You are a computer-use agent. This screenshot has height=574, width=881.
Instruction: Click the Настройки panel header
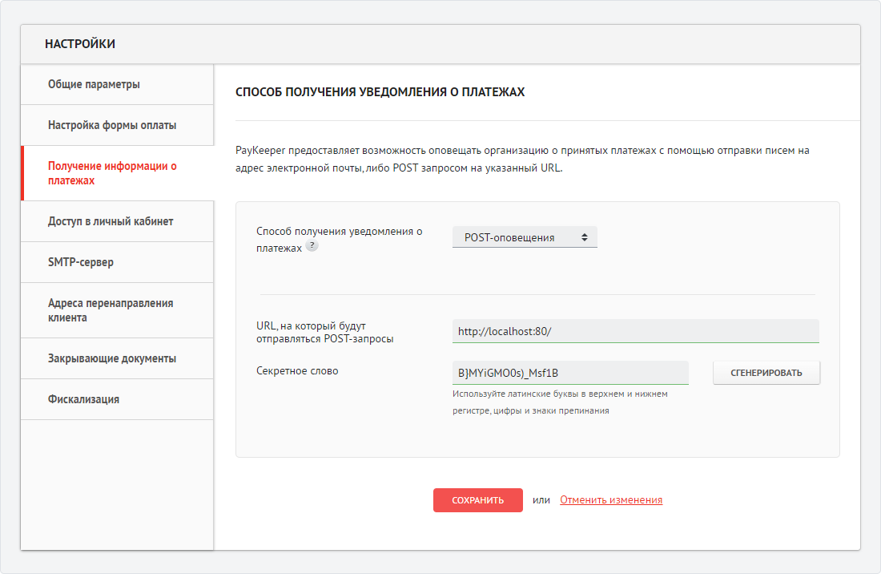(x=80, y=44)
